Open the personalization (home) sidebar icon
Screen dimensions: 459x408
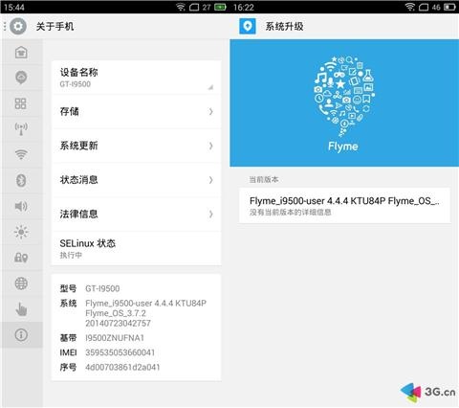coord(21,52)
